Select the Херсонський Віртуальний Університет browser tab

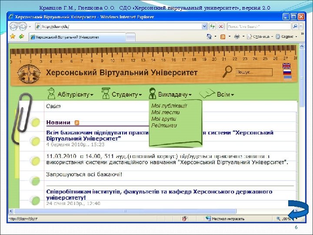click(77, 37)
